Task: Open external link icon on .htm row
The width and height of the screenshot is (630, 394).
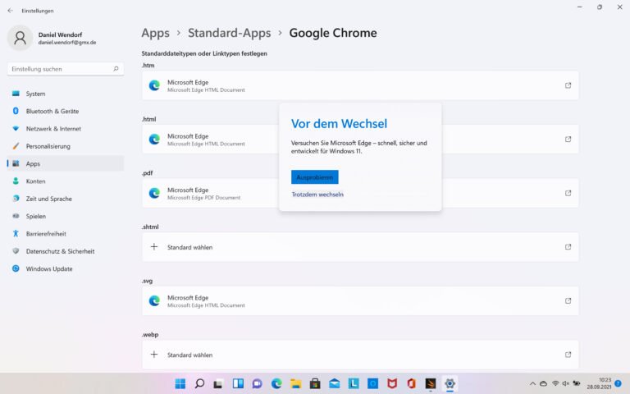Action: tap(568, 85)
